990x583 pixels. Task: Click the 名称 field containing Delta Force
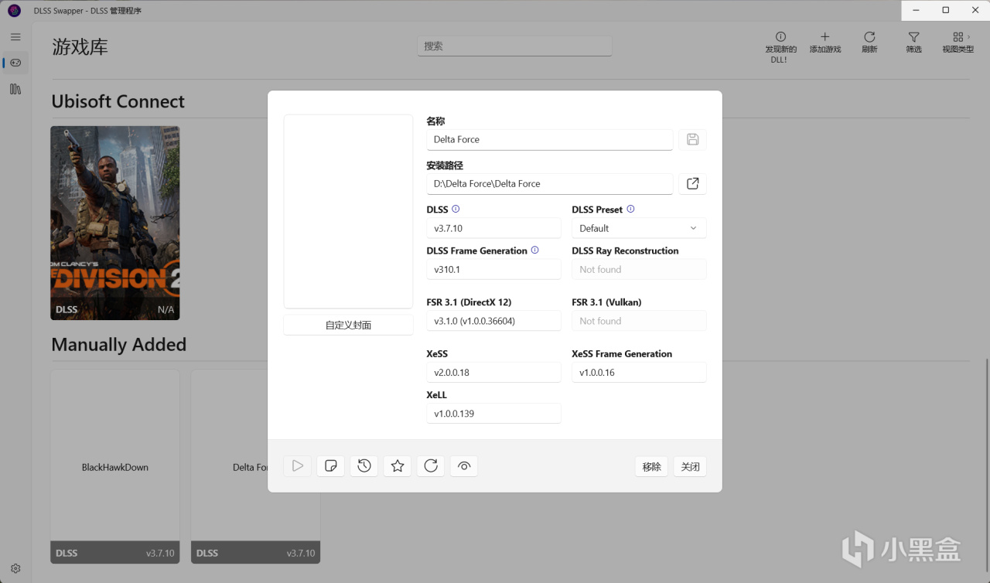(x=550, y=139)
